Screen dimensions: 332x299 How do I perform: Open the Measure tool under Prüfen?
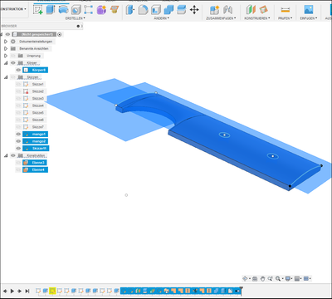click(x=285, y=10)
